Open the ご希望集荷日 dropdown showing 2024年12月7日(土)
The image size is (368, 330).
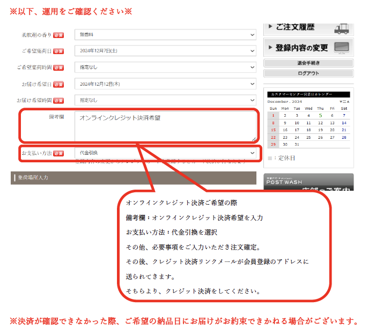165,51
